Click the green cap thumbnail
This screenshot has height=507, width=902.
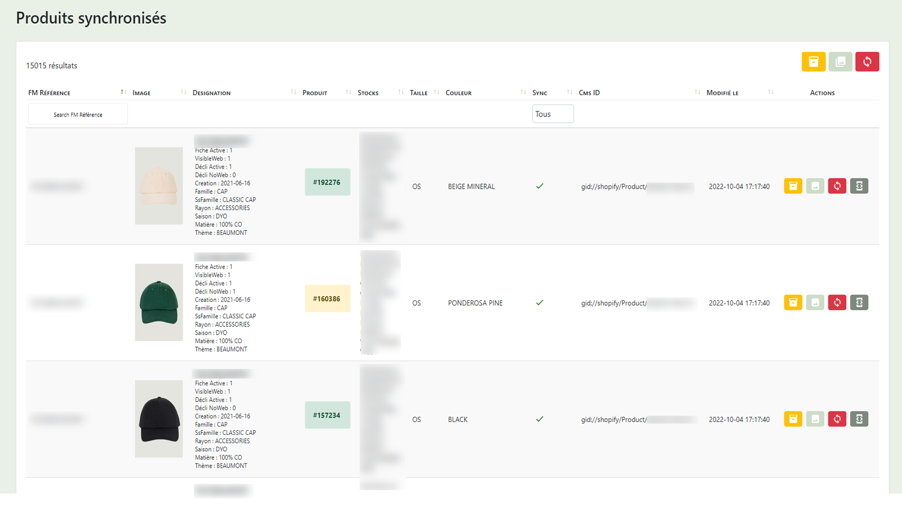coord(159,303)
